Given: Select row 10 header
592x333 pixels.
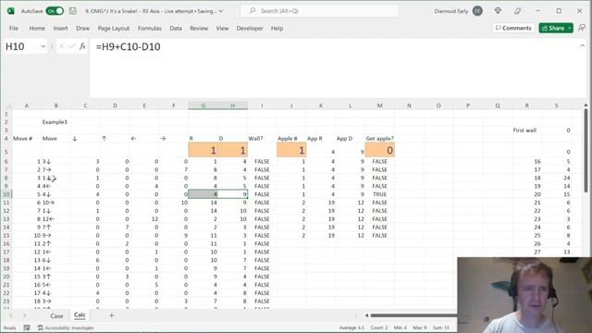Looking at the screenshot, I should (x=6, y=194).
